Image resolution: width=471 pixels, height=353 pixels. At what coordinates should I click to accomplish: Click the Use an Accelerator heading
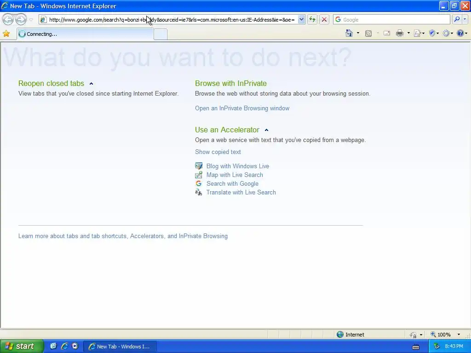(x=227, y=130)
